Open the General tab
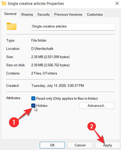 pos(10,14)
